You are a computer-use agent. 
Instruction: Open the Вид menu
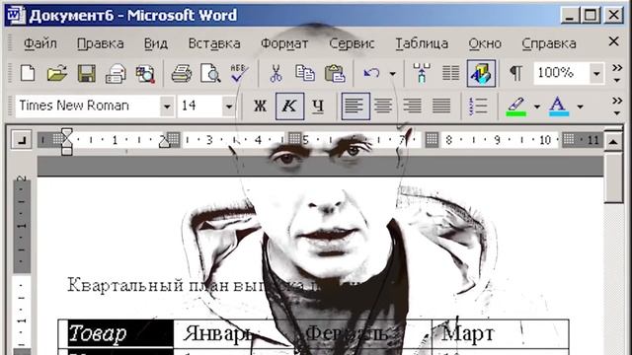coord(156,43)
